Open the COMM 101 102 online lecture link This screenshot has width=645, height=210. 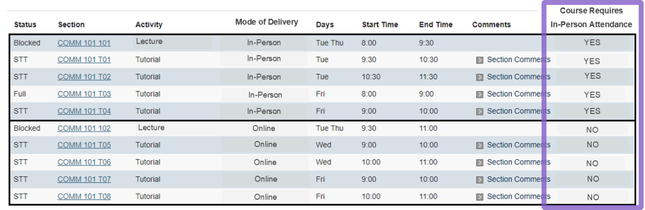tap(84, 128)
